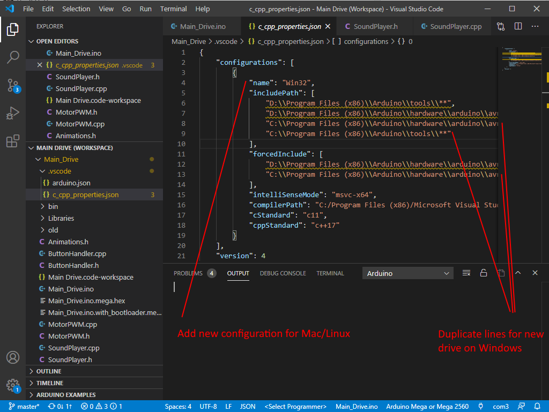Open the notifications bell
The height and width of the screenshot is (412, 549).
click(537, 407)
